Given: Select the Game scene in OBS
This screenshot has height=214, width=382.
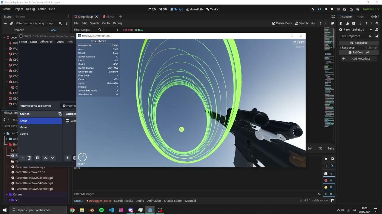Looking at the screenshot, I should [x=40, y=127].
